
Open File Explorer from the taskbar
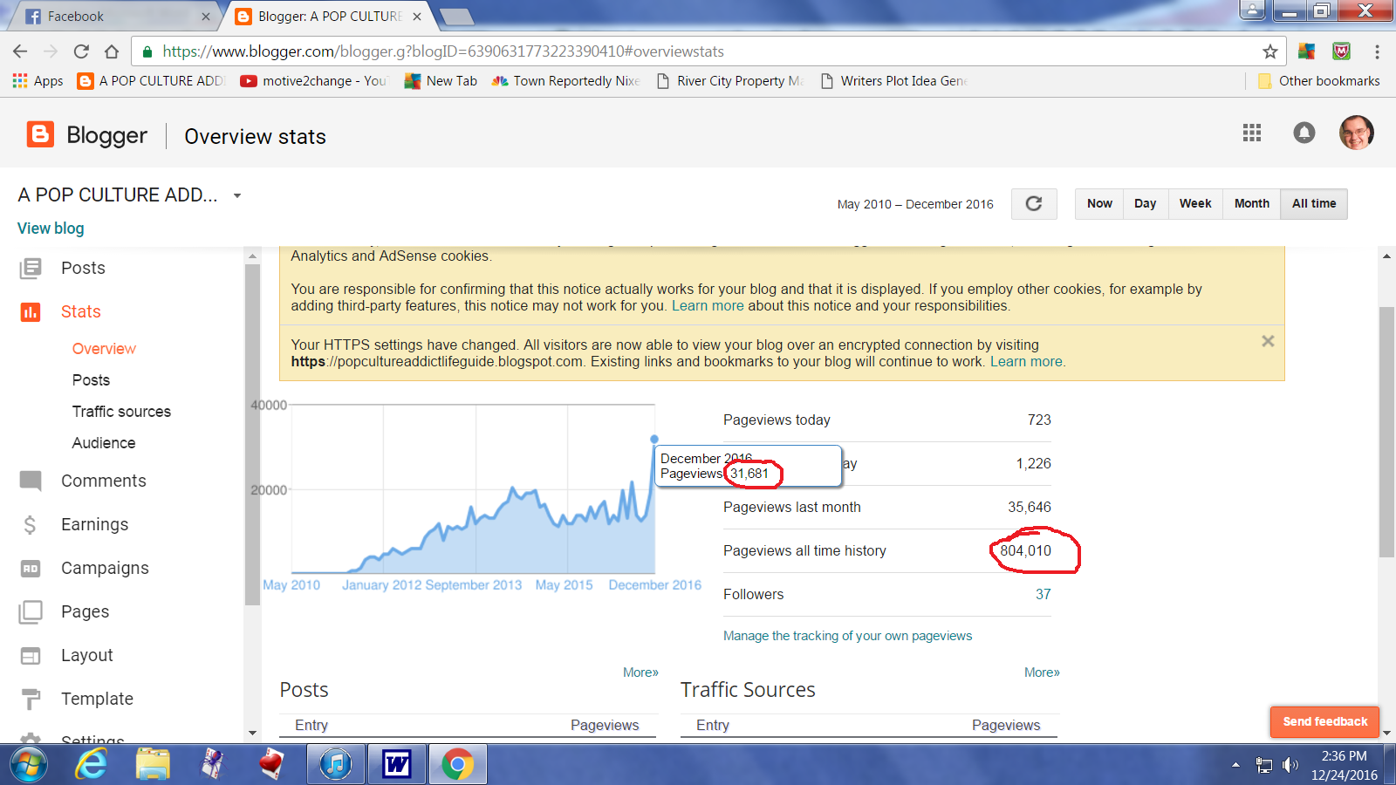[x=153, y=765]
